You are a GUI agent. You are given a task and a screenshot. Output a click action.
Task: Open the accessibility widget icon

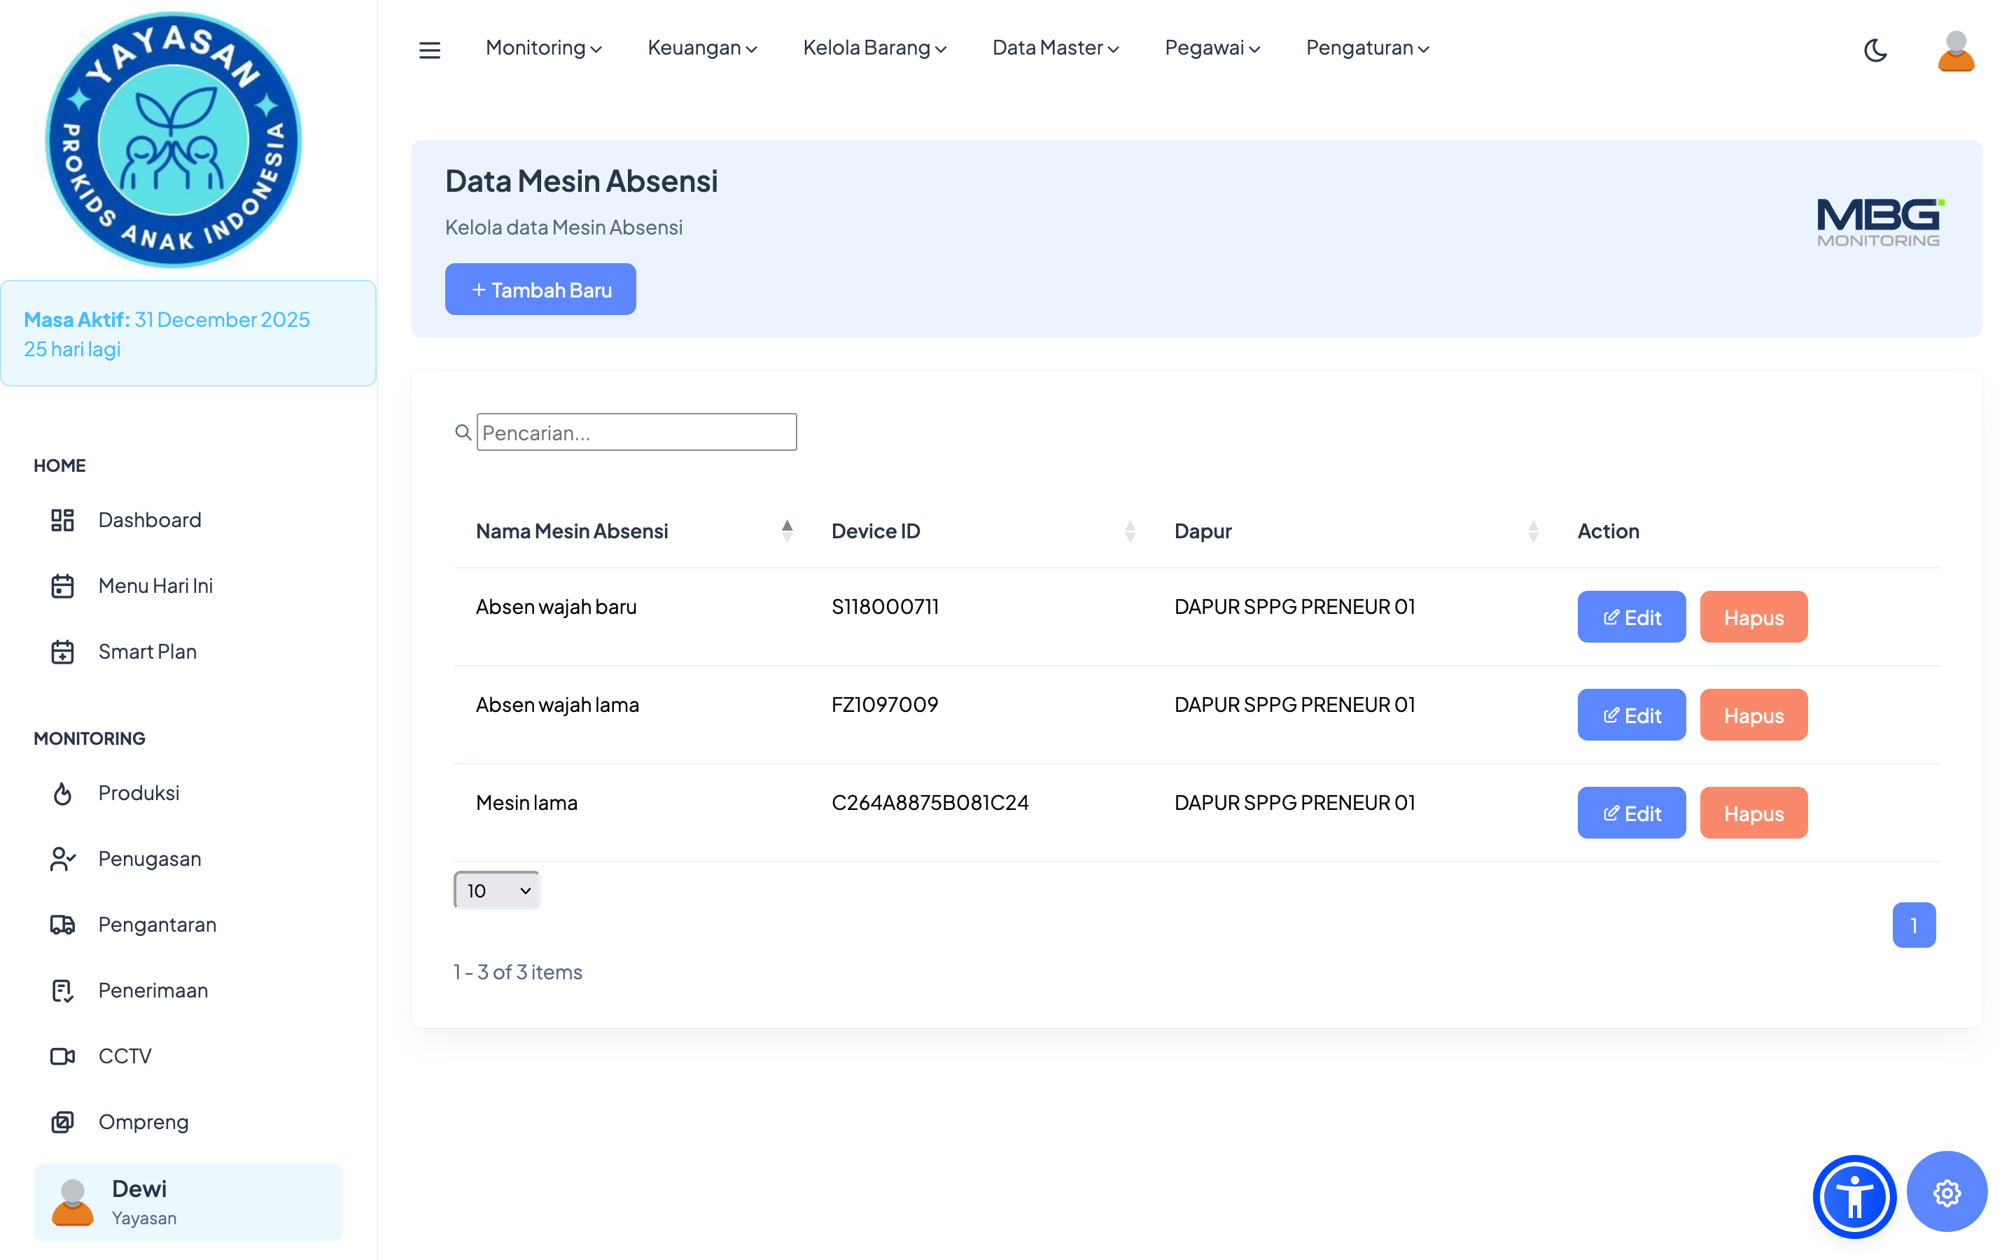(1854, 1197)
